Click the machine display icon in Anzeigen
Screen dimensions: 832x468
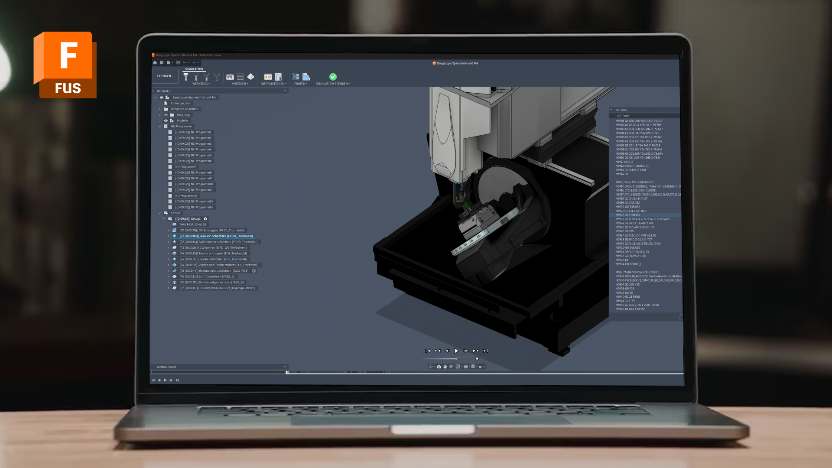point(230,77)
